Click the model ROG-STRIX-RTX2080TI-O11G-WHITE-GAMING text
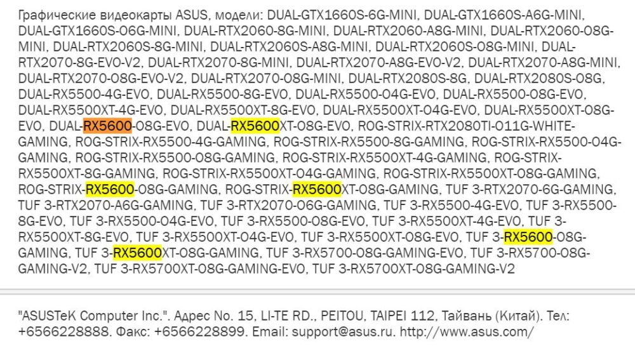 pyautogui.click(x=465, y=126)
